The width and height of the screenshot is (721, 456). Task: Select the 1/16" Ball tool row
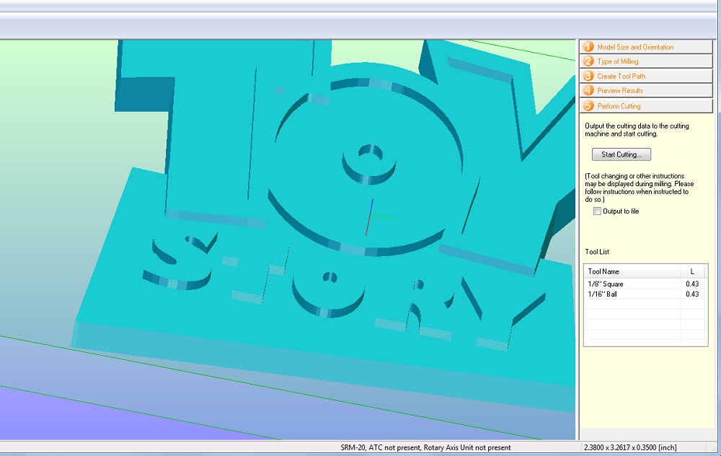[645, 294]
